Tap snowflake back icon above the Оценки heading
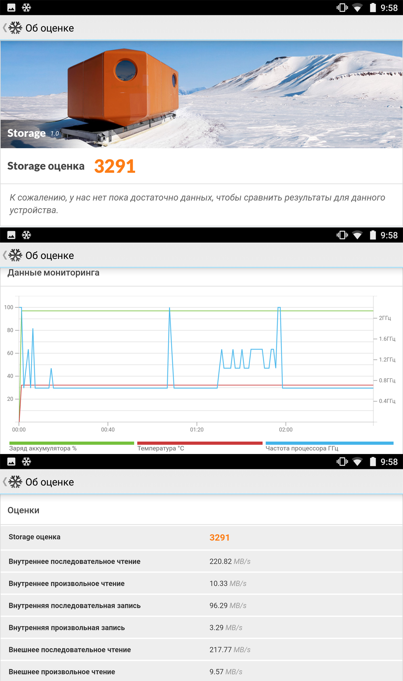 point(15,482)
